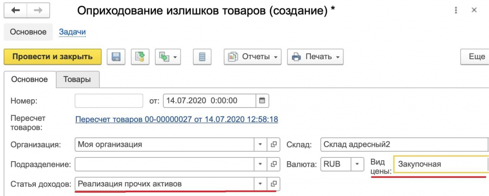Click the empty Подразделение field

coord(165,164)
